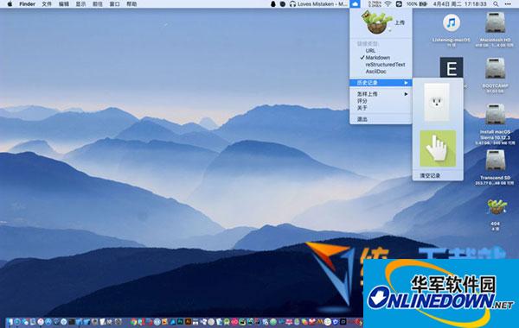Open the 前往 menu

click(98, 4)
